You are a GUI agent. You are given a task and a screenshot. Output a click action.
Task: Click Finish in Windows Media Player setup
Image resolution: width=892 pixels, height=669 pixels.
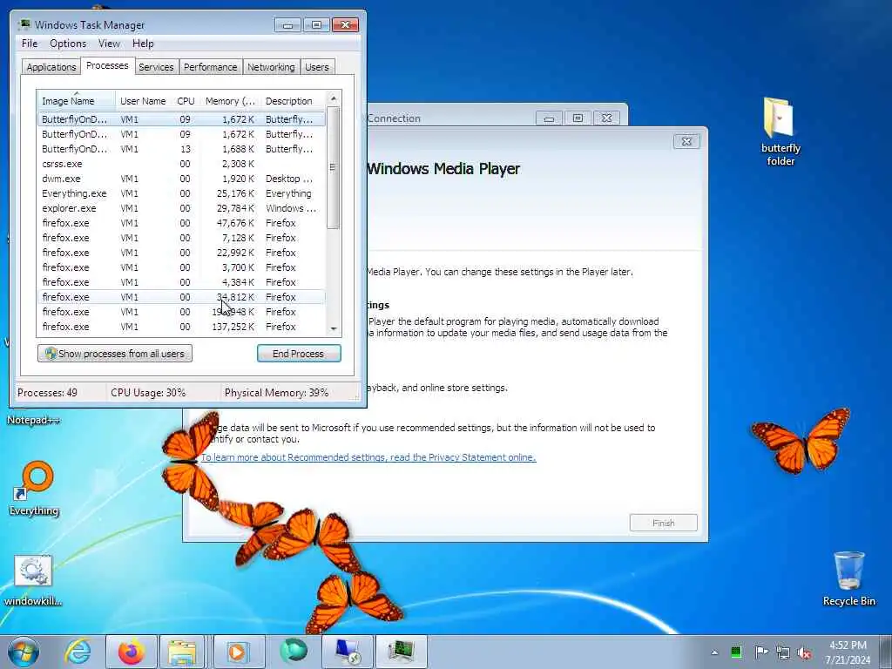[663, 523]
